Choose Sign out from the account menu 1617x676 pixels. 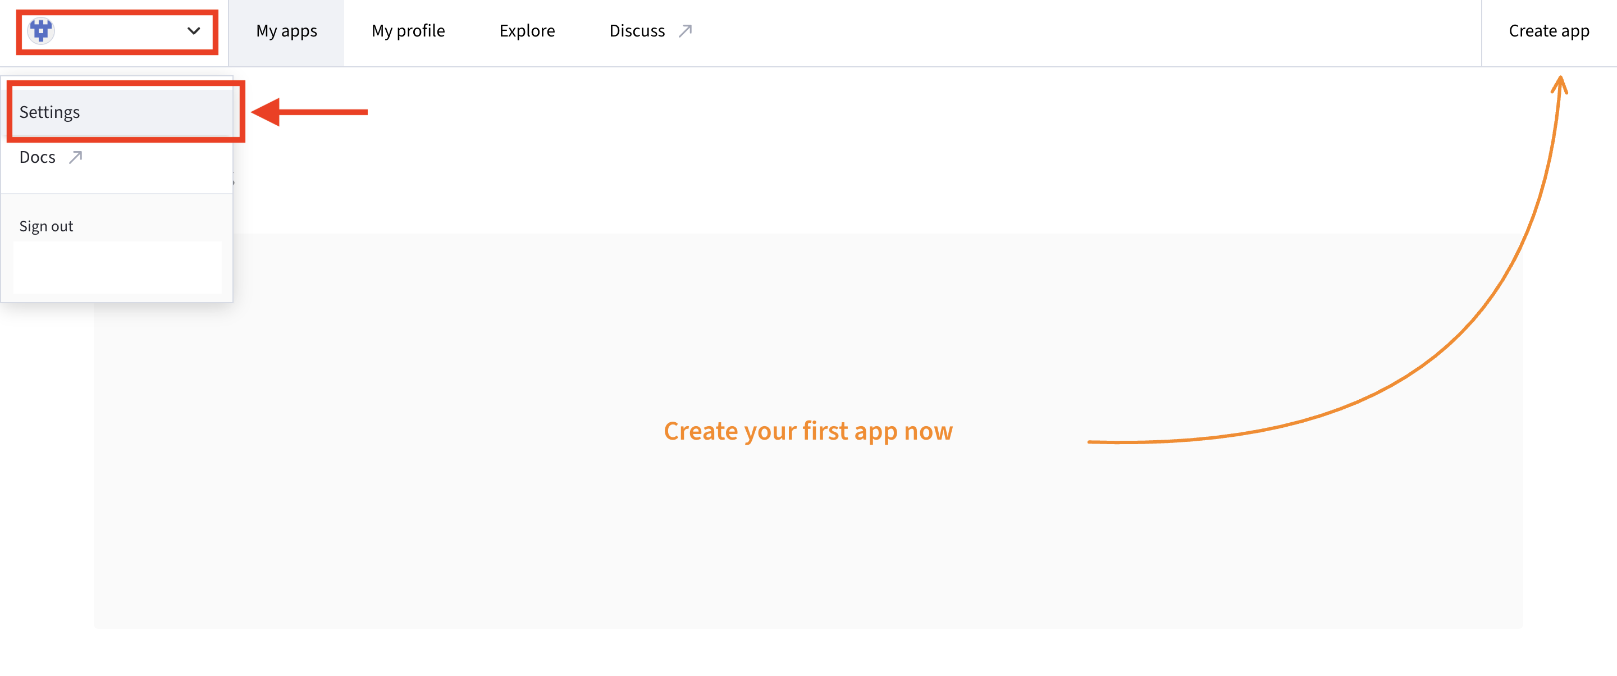[x=46, y=225]
